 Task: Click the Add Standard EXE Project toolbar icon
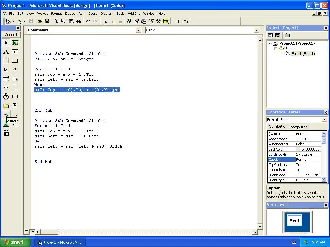pos(8,21)
